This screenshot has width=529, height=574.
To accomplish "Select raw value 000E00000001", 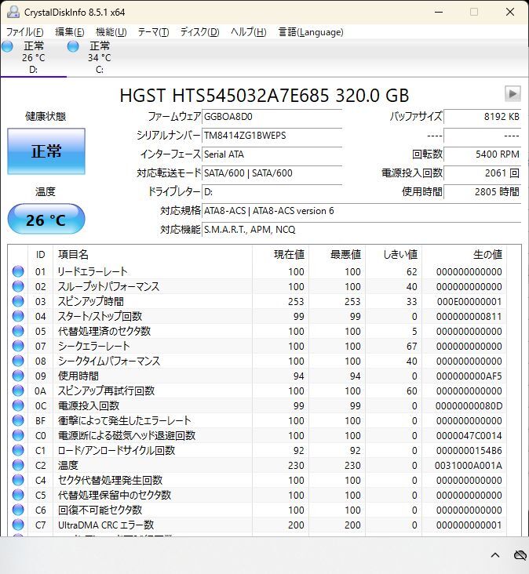I will (x=469, y=302).
